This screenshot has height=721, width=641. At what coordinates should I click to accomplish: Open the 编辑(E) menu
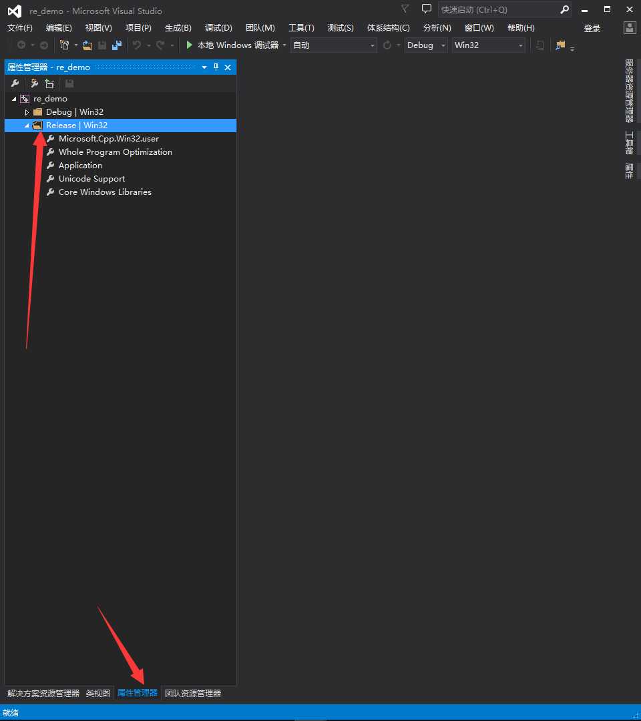(59, 28)
